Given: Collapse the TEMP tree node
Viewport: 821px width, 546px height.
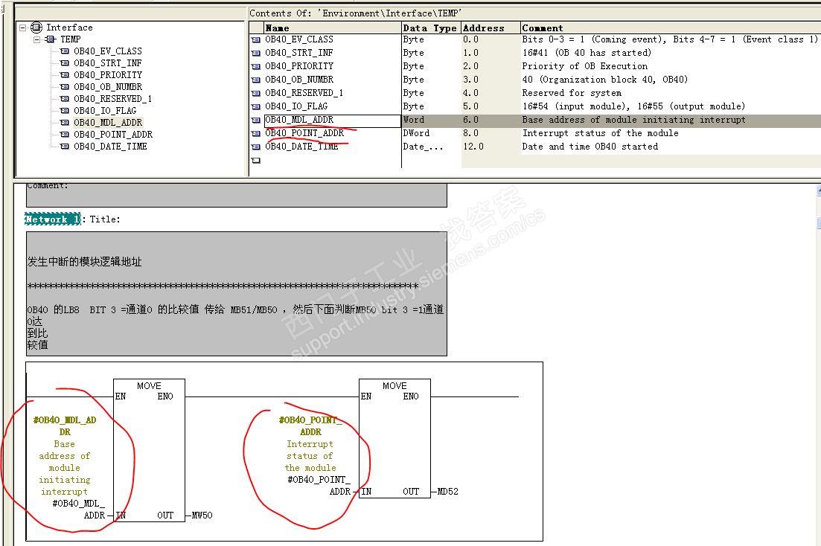Looking at the screenshot, I should [37, 39].
